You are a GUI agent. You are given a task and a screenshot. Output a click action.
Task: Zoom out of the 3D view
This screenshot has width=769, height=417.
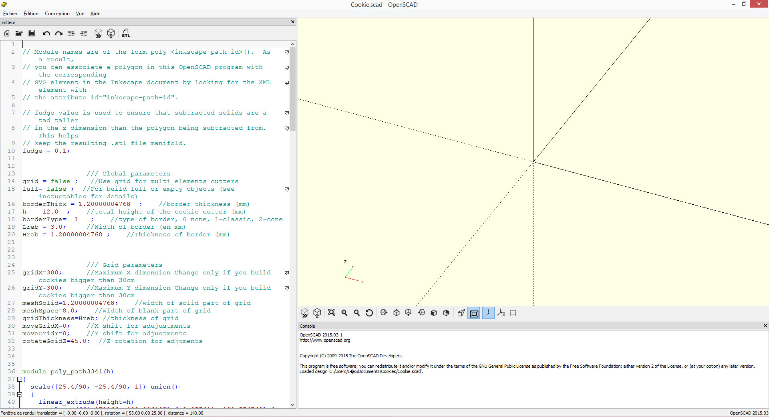tap(357, 313)
